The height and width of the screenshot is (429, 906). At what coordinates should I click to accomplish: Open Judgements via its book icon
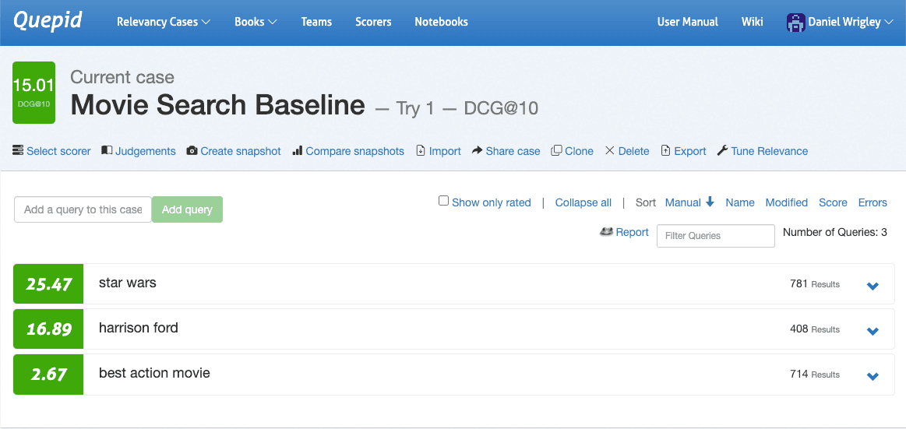point(108,151)
